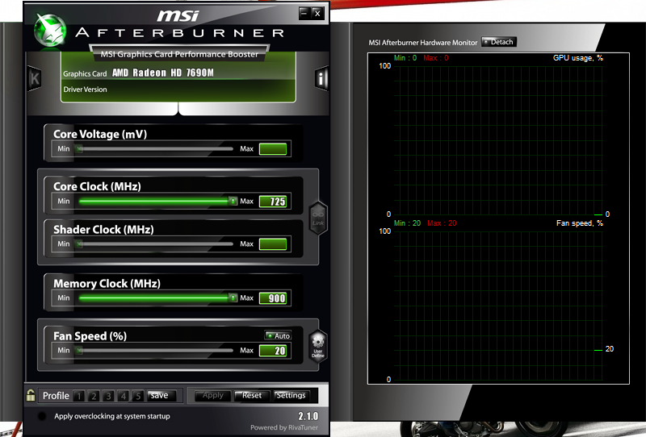Open the Settings button
Viewport: 646px width, 437px height.
291,395
